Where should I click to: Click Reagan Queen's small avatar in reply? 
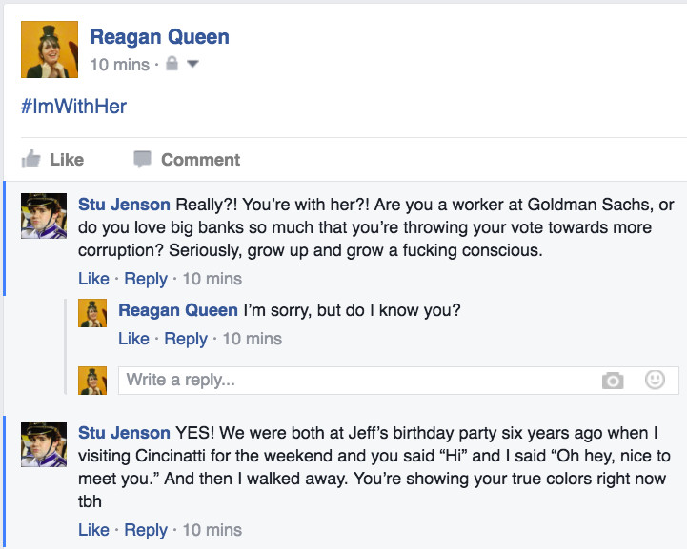tap(92, 313)
